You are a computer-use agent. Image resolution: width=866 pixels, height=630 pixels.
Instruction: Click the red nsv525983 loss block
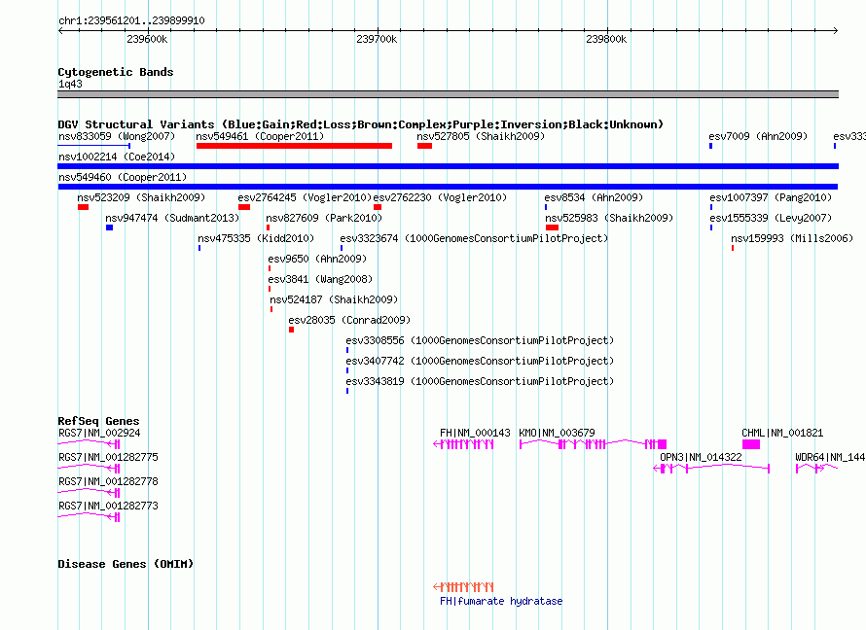pyautogui.click(x=553, y=227)
